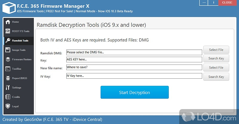The width and height of the screenshot is (239, 124).
Task: Click Search Key next to AES Key
Action: point(216,58)
